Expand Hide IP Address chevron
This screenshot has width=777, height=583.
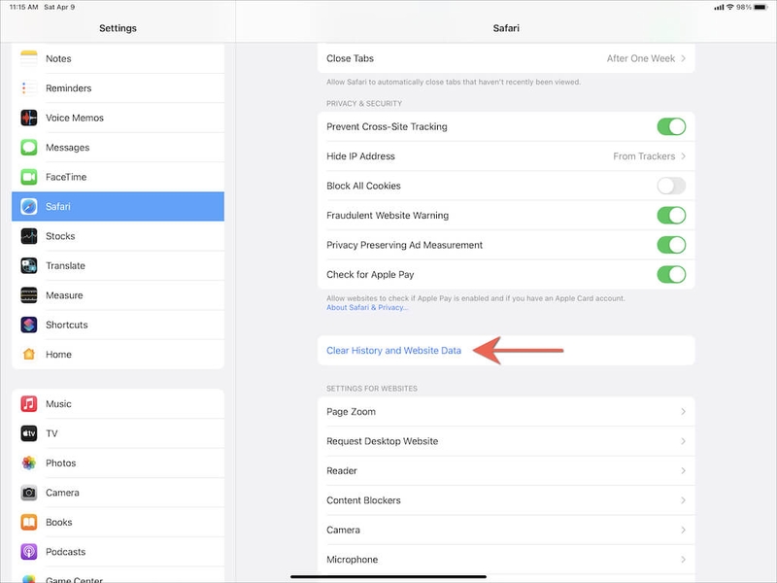[x=684, y=156]
